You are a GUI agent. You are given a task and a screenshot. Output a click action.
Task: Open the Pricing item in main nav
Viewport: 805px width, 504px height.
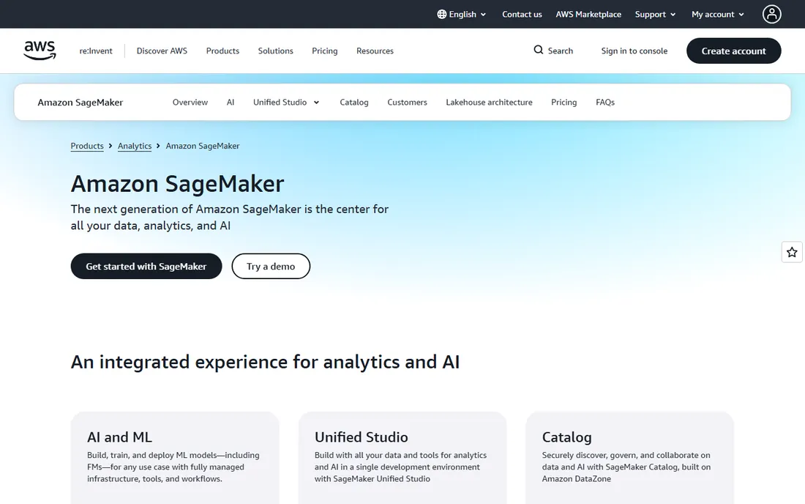[324, 51]
